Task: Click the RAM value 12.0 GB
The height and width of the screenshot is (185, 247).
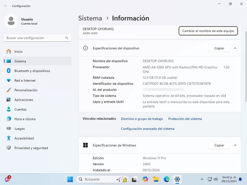Action: tap(160, 77)
